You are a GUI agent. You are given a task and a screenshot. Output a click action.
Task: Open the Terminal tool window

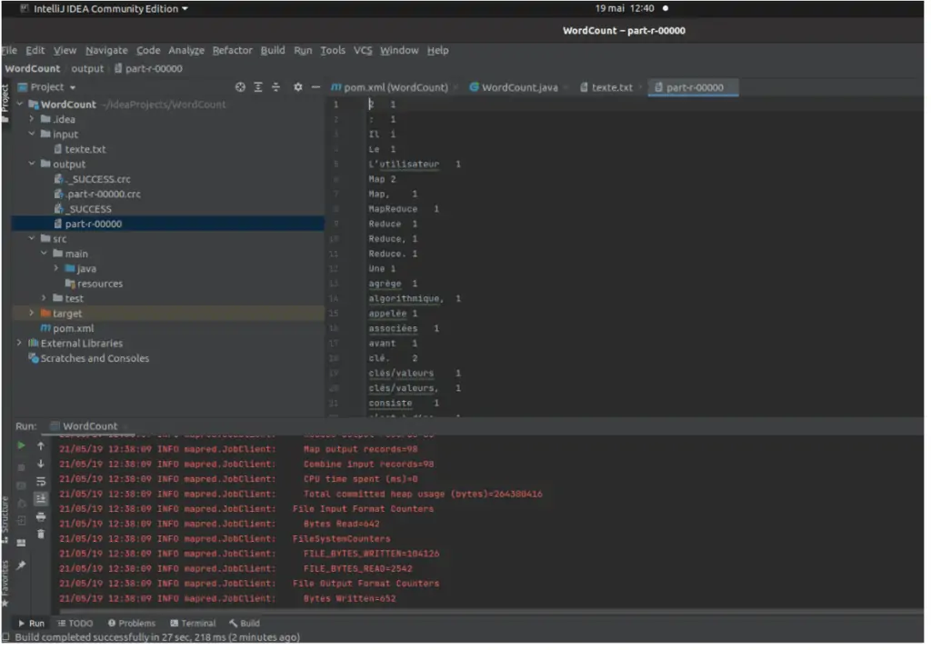[193, 624]
